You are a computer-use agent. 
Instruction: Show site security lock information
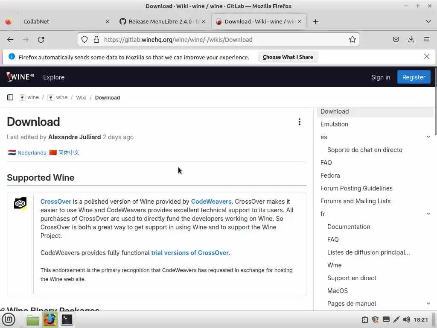point(96,40)
